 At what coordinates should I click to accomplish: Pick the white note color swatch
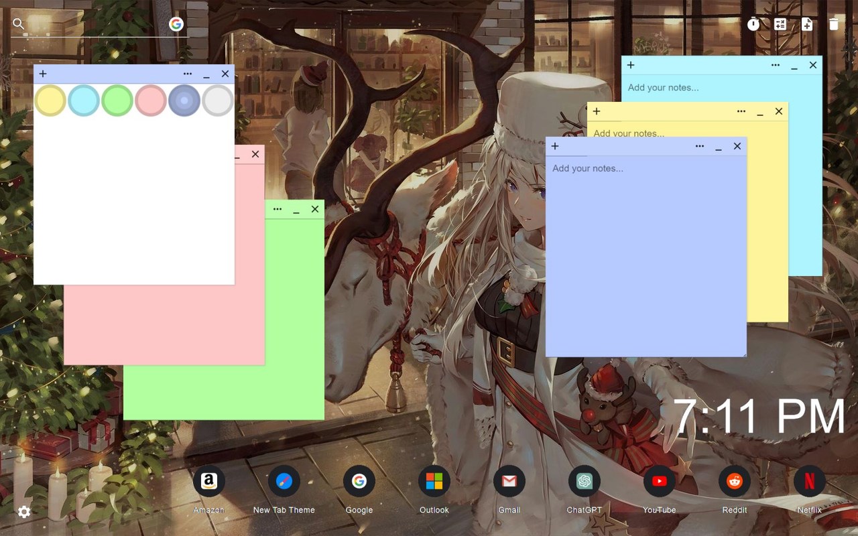218,100
